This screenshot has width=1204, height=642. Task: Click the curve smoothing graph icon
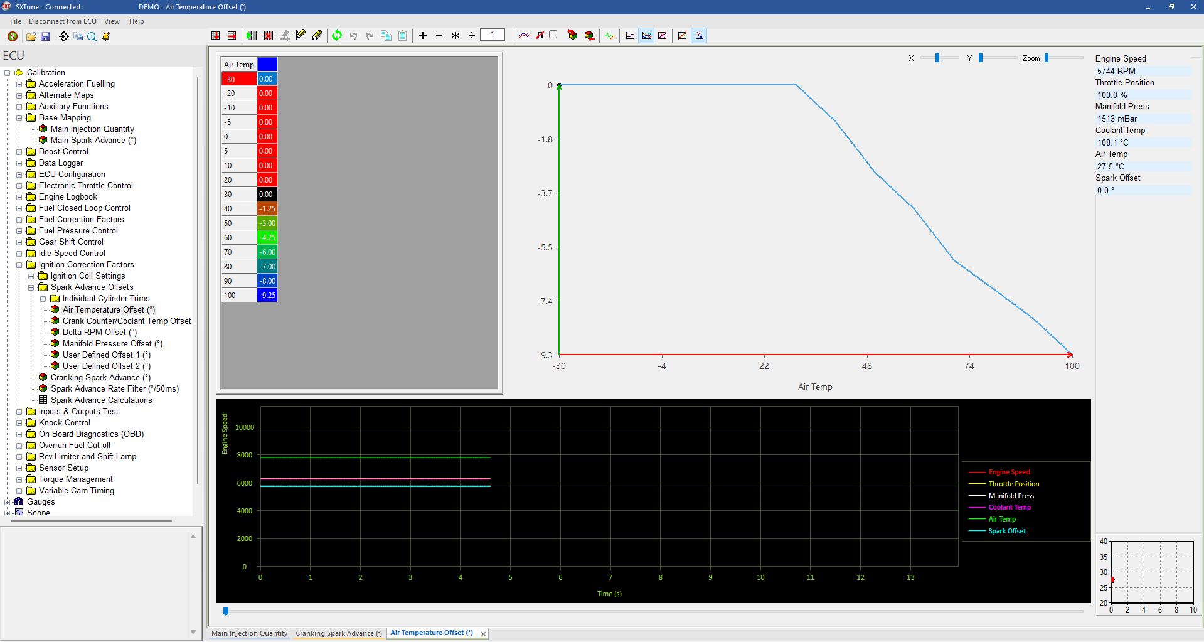(x=524, y=36)
